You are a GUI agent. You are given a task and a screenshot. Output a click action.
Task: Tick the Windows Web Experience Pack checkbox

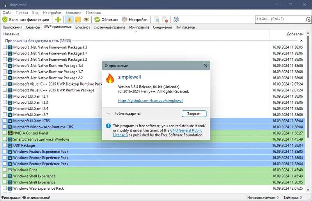click(x=5, y=188)
